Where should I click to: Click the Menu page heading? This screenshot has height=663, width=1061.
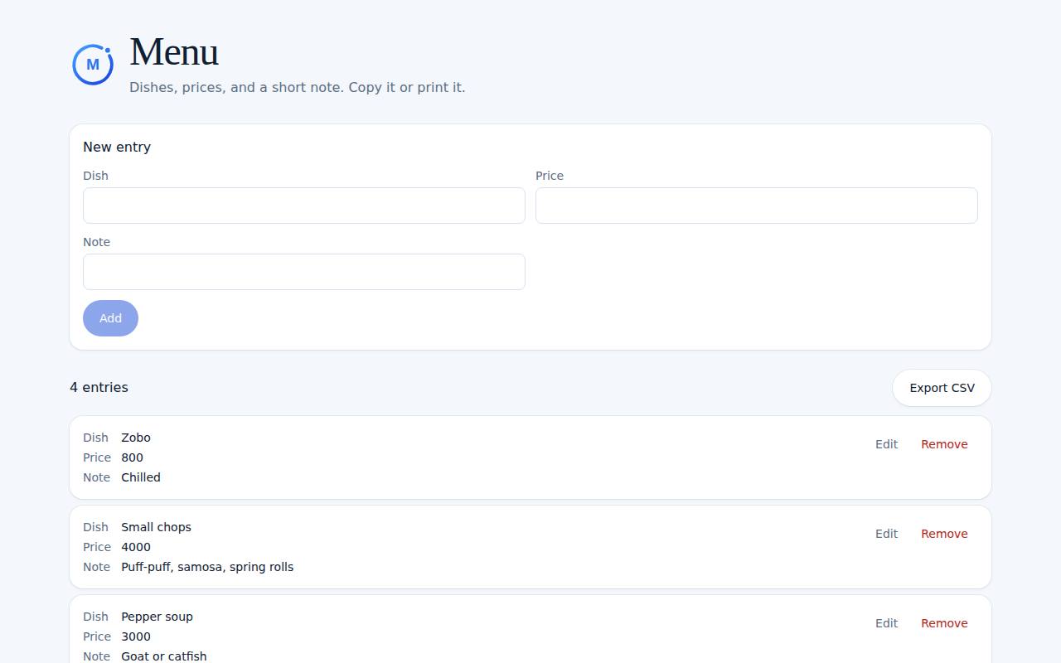[174, 52]
